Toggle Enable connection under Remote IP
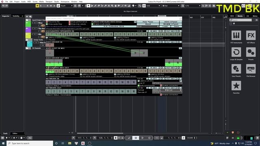Screen dimensions: 260x146 (161, 94)
